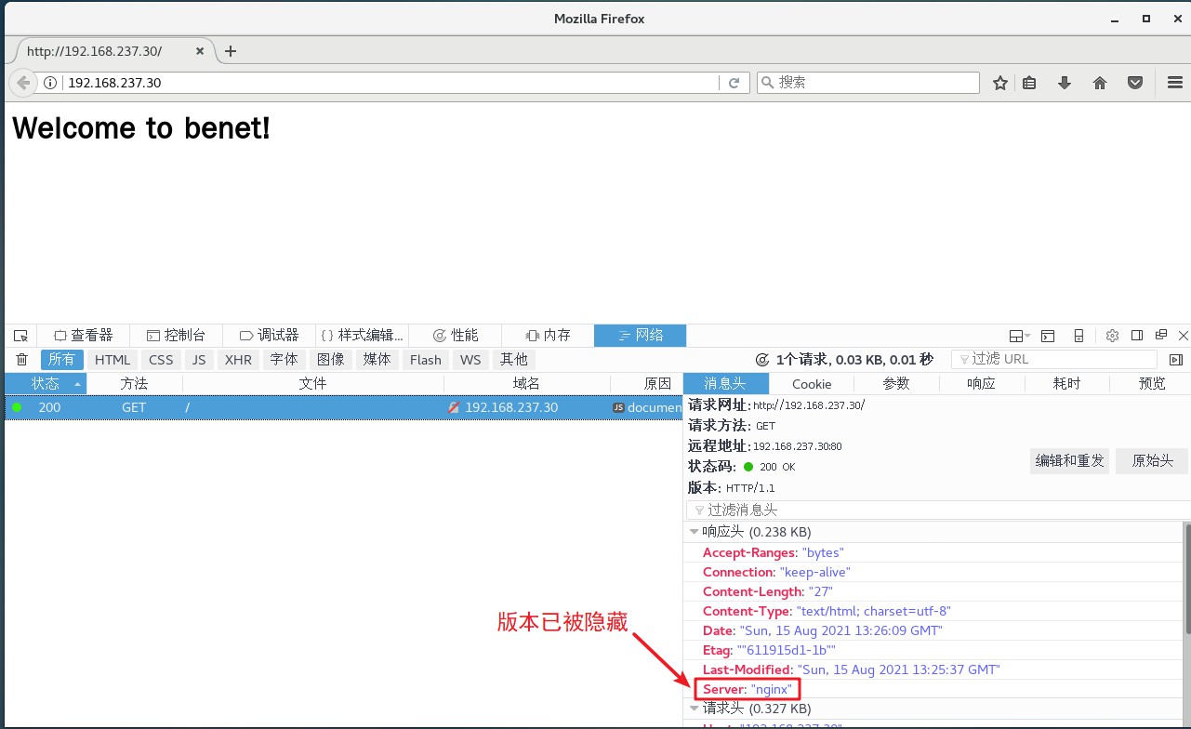Image resolution: width=1191 pixels, height=729 pixels.
Task: Dock devtools to side of window
Action: click(1137, 336)
